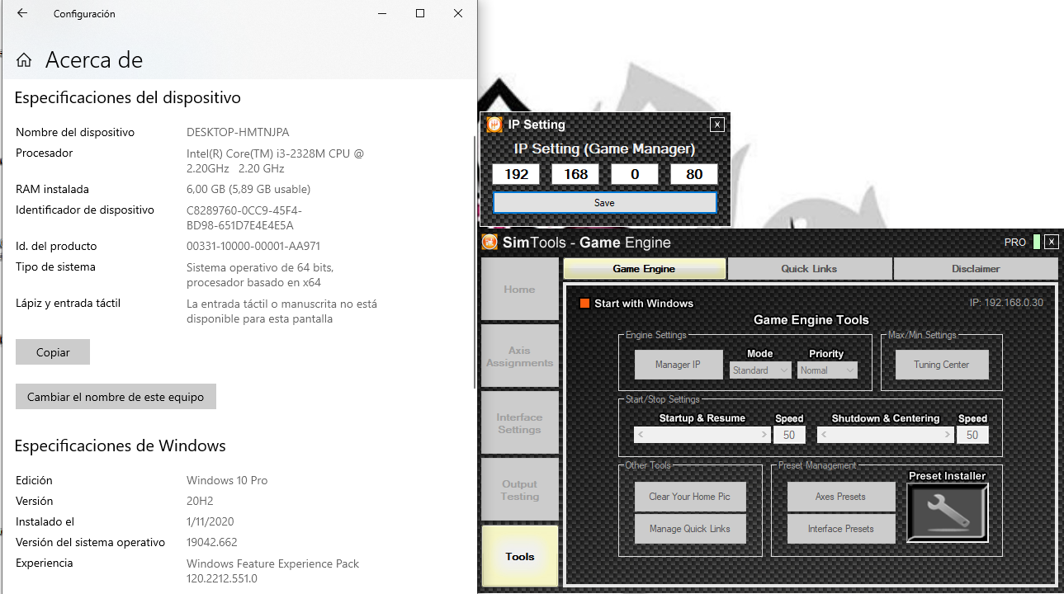Click the version value 20H2

coord(200,501)
